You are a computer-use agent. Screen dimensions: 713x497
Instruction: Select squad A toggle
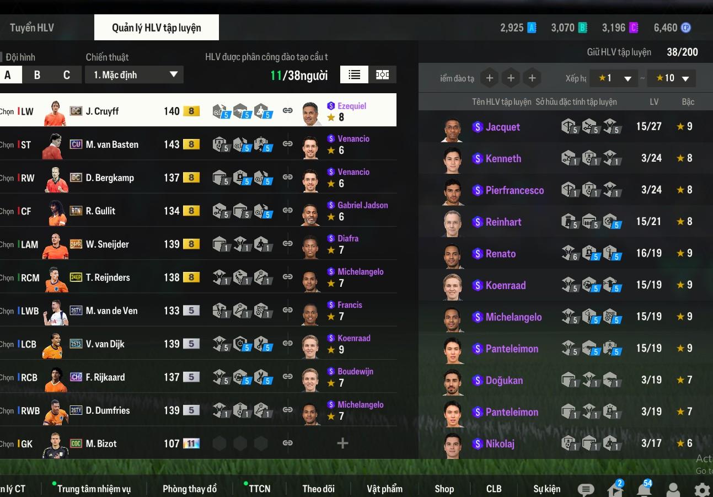(x=8, y=75)
